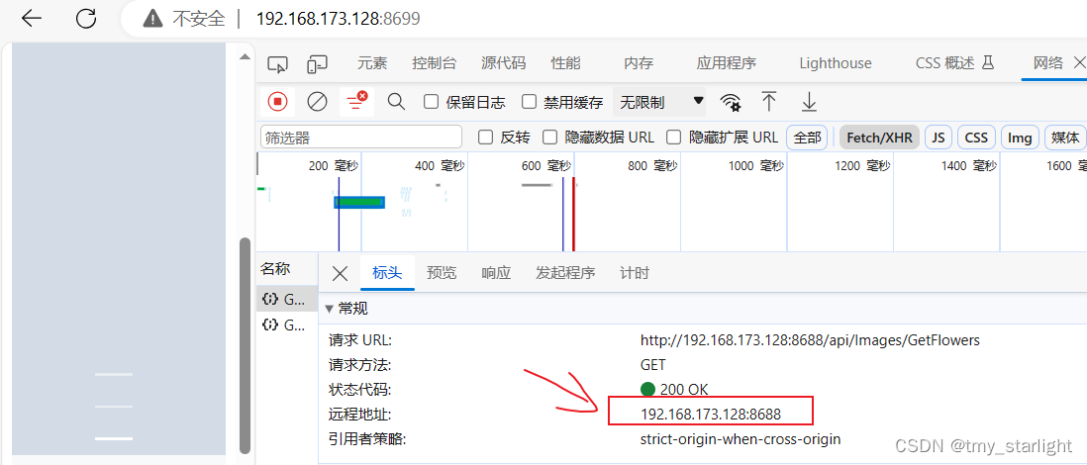Click the green request bar in timeline overview

coord(359,202)
